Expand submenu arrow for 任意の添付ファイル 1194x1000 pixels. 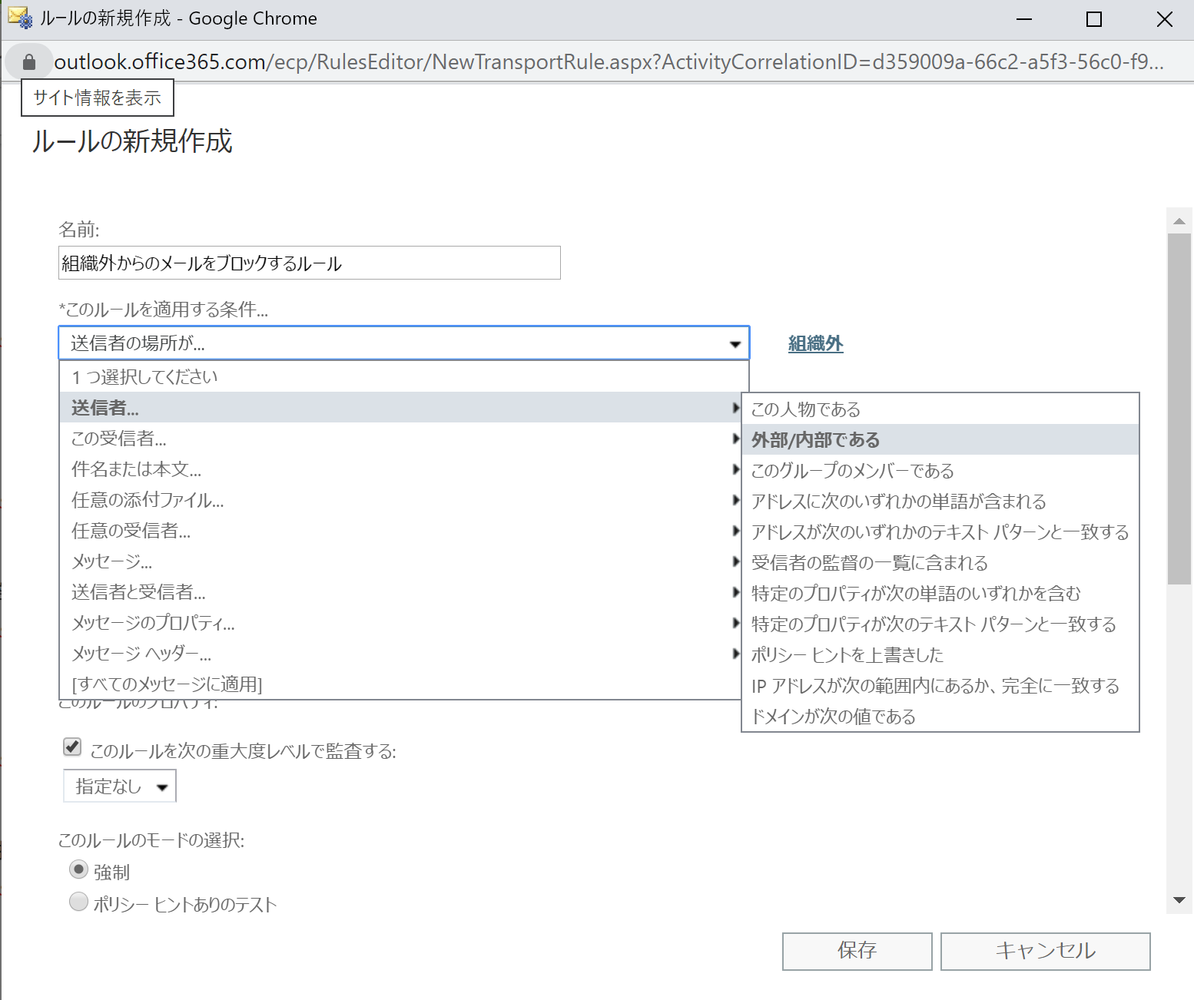736,499
